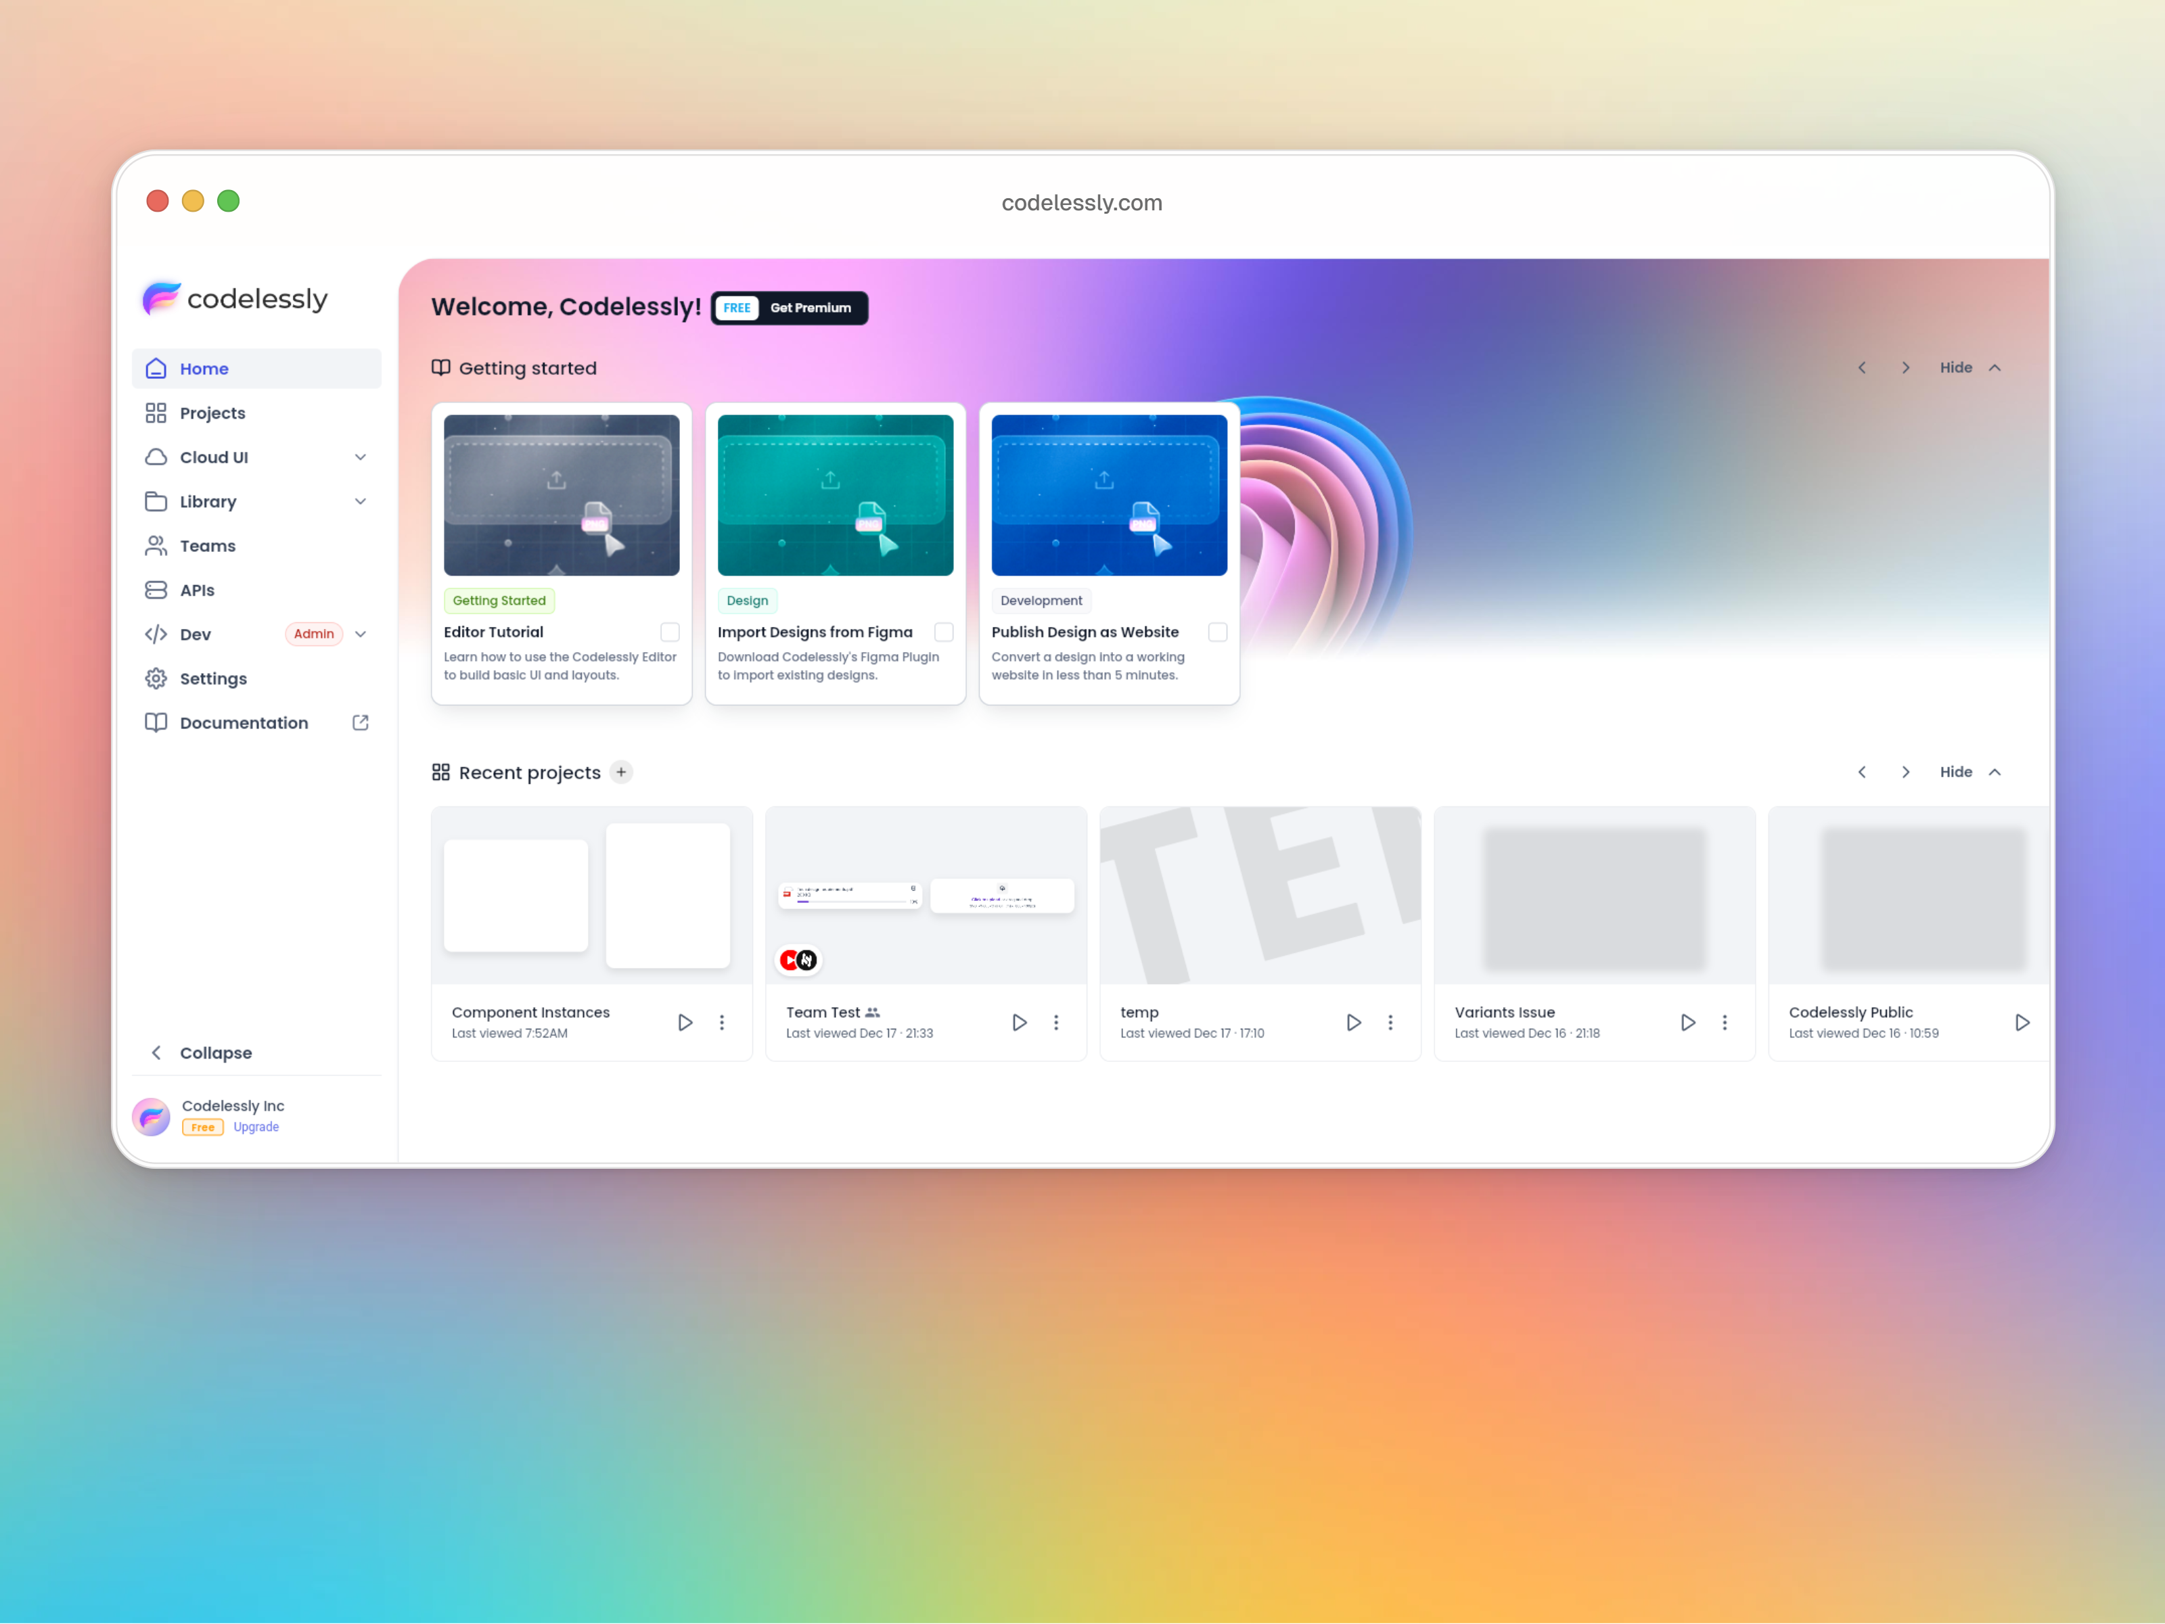2165x1624 pixels.
Task: Click the Development tag
Action: click(1041, 601)
